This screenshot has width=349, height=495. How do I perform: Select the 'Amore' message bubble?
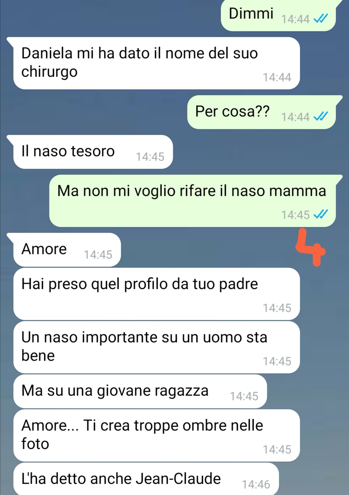click(67, 250)
